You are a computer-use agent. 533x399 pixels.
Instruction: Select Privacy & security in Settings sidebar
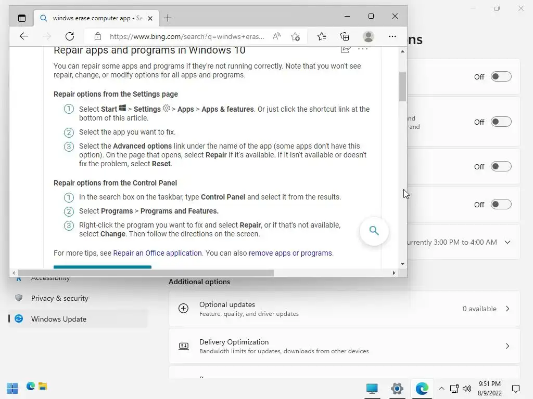click(78, 298)
